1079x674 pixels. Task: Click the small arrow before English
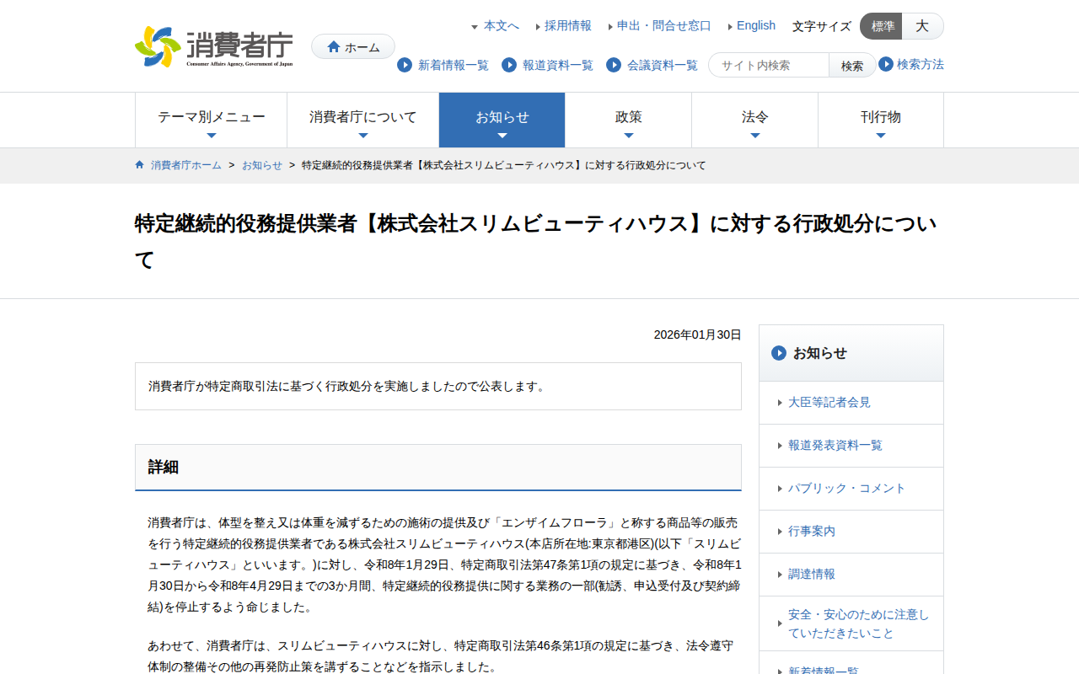coord(730,26)
